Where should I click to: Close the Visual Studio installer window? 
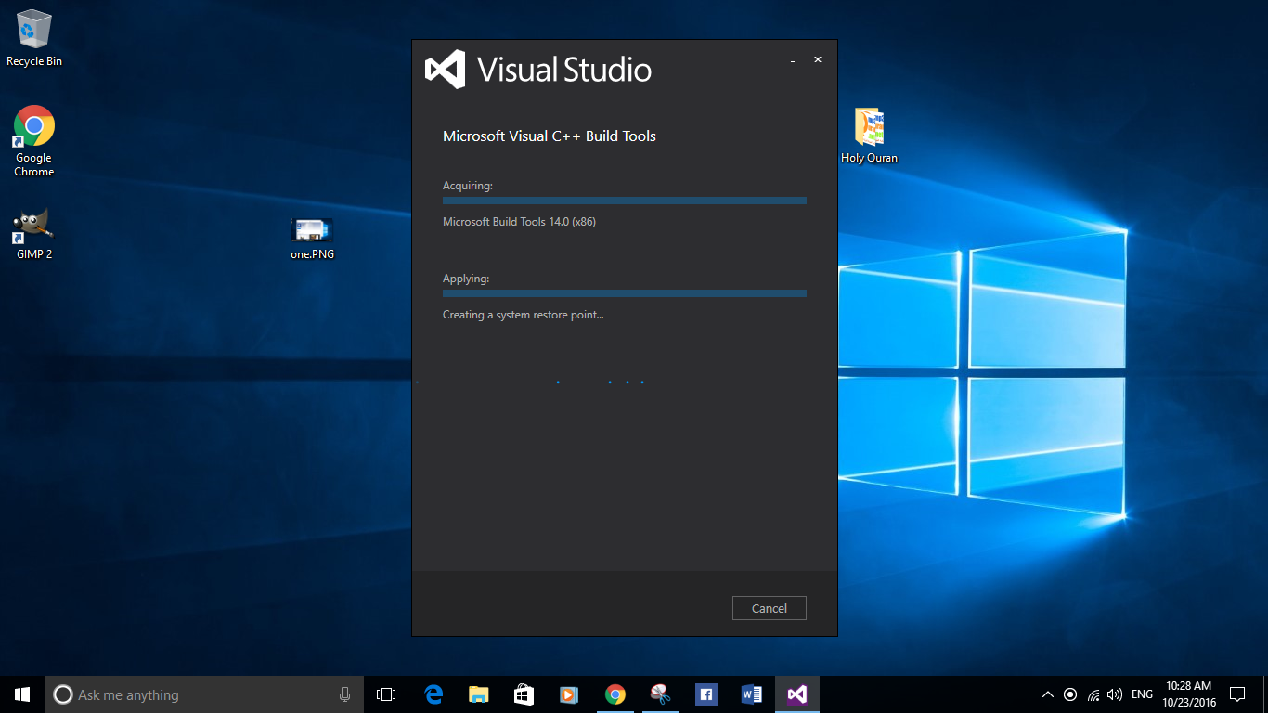(818, 59)
